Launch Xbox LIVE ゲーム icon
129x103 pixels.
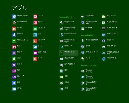[x=14, y=41]
